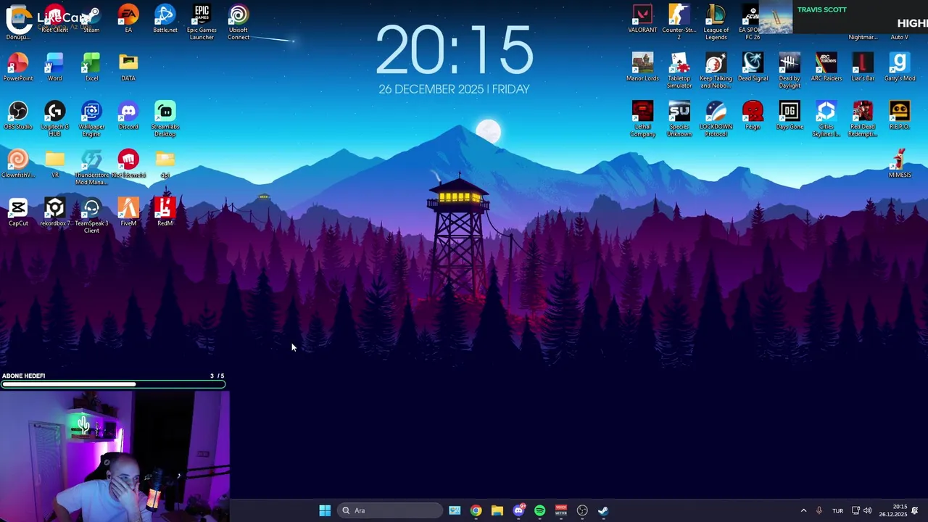This screenshot has height=522, width=928.
Task: Select Riot İstemcisi shortcut
Action: [x=128, y=164]
